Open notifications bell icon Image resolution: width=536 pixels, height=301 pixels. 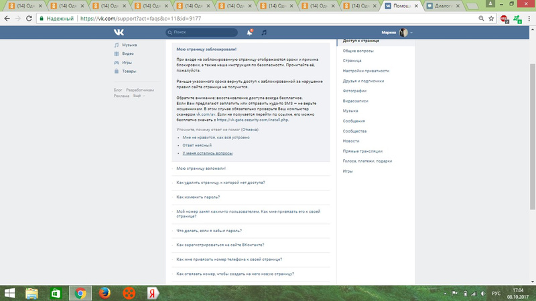coord(250,32)
